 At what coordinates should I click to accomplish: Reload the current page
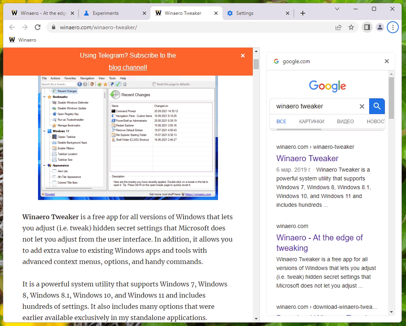(x=38, y=27)
